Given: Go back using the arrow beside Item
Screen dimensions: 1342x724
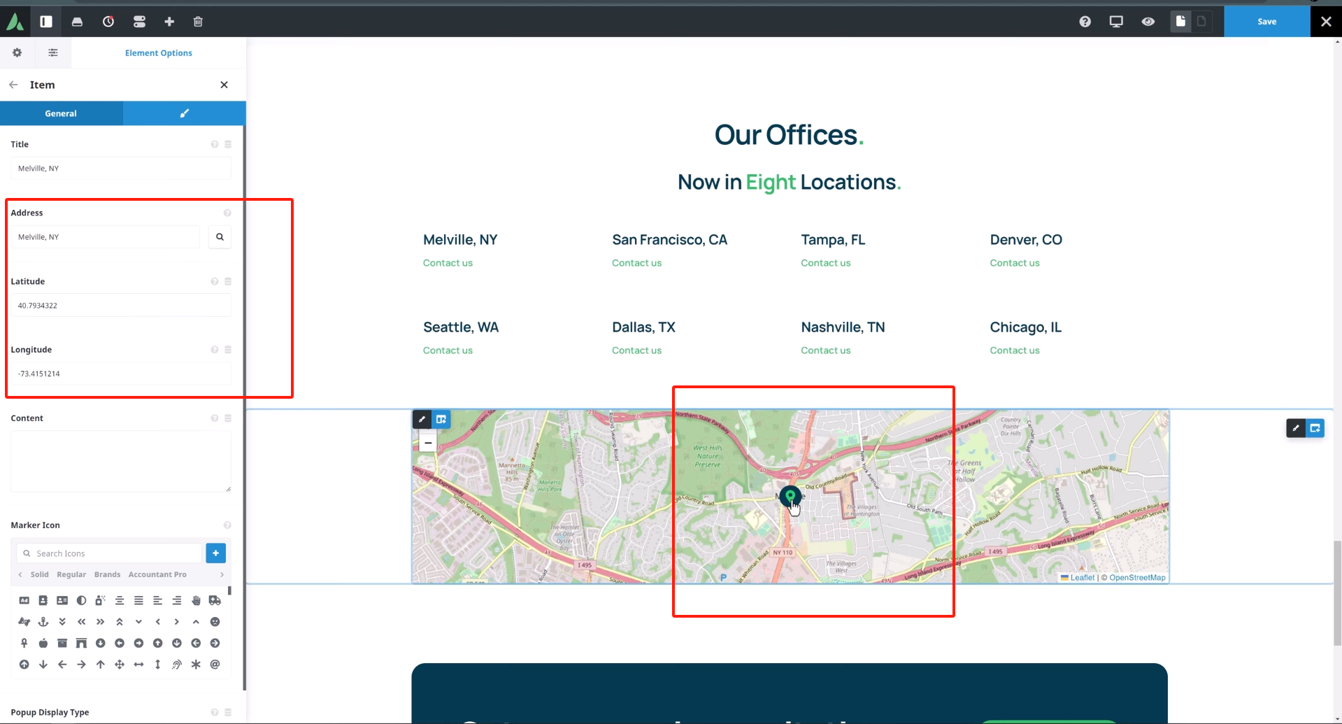Looking at the screenshot, I should (x=13, y=85).
